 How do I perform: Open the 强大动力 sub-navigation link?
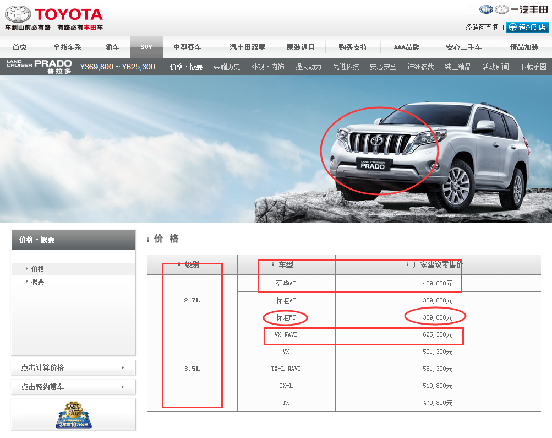point(308,67)
